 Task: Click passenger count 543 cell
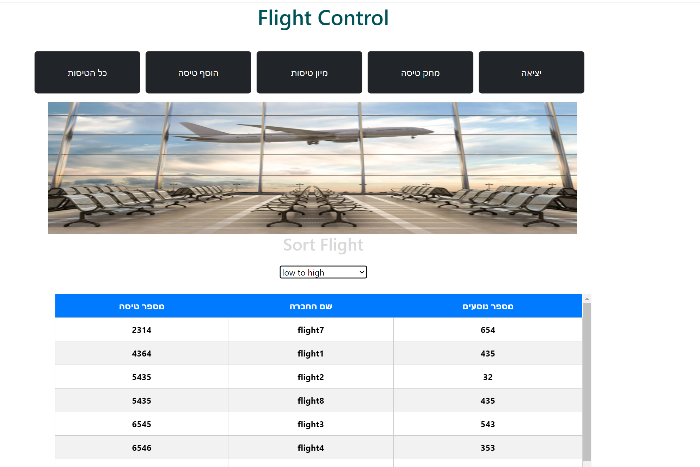coord(488,424)
